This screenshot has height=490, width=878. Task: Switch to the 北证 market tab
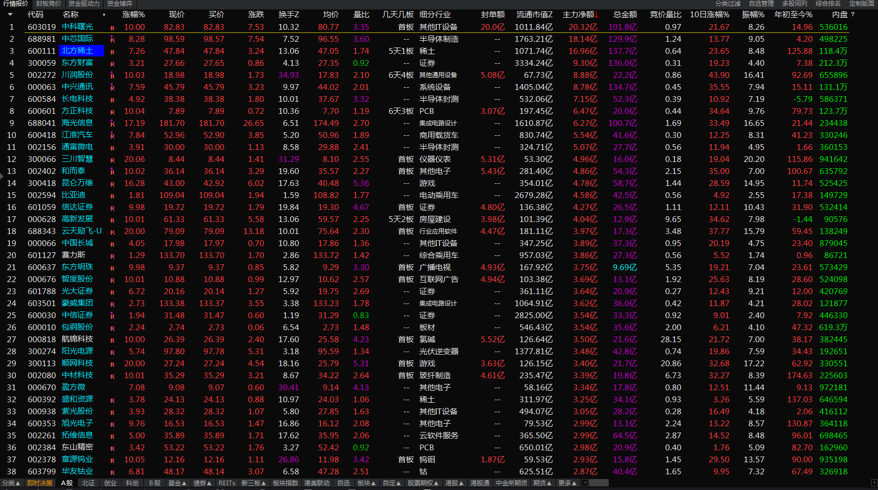(88, 483)
